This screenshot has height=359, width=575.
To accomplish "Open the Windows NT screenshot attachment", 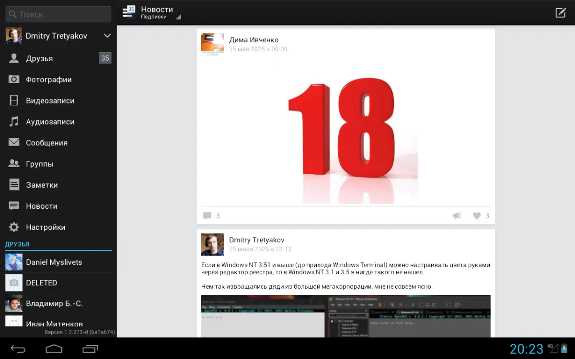I will [345, 316].
